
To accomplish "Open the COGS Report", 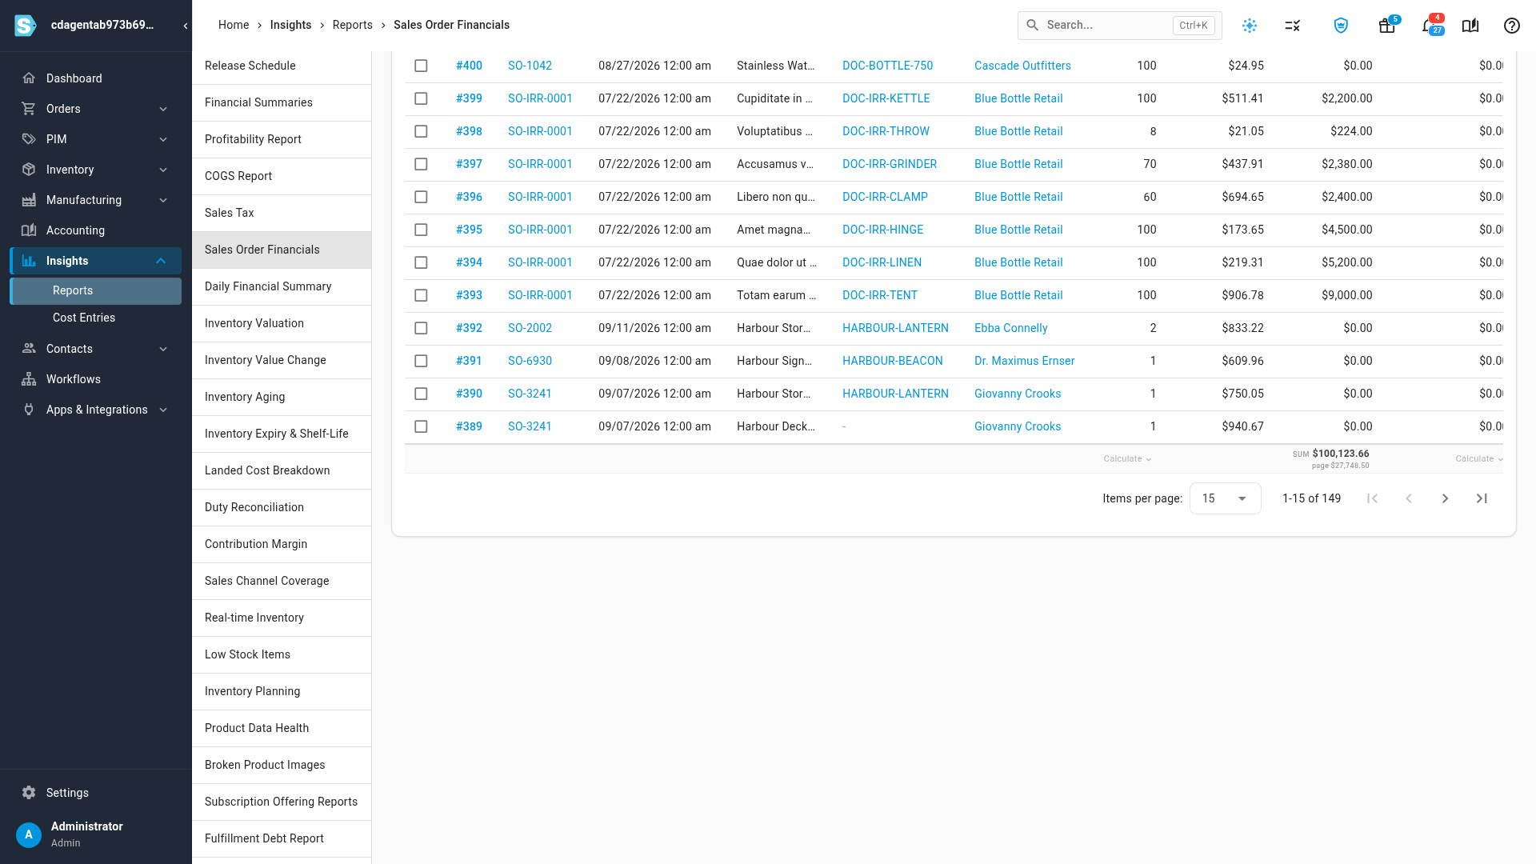I will click(282, 176).
